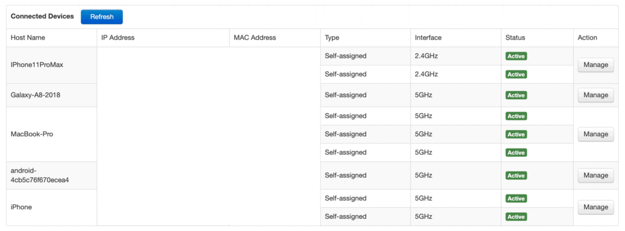625x231 pixels.
Task: Select the IPhone11ProMax host name cell
Action: pos(51,65)
